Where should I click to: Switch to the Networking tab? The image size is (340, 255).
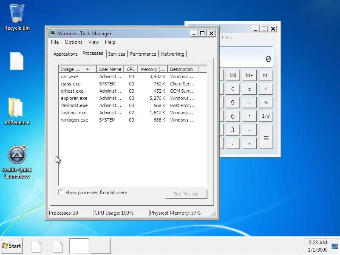coord(173,54)
